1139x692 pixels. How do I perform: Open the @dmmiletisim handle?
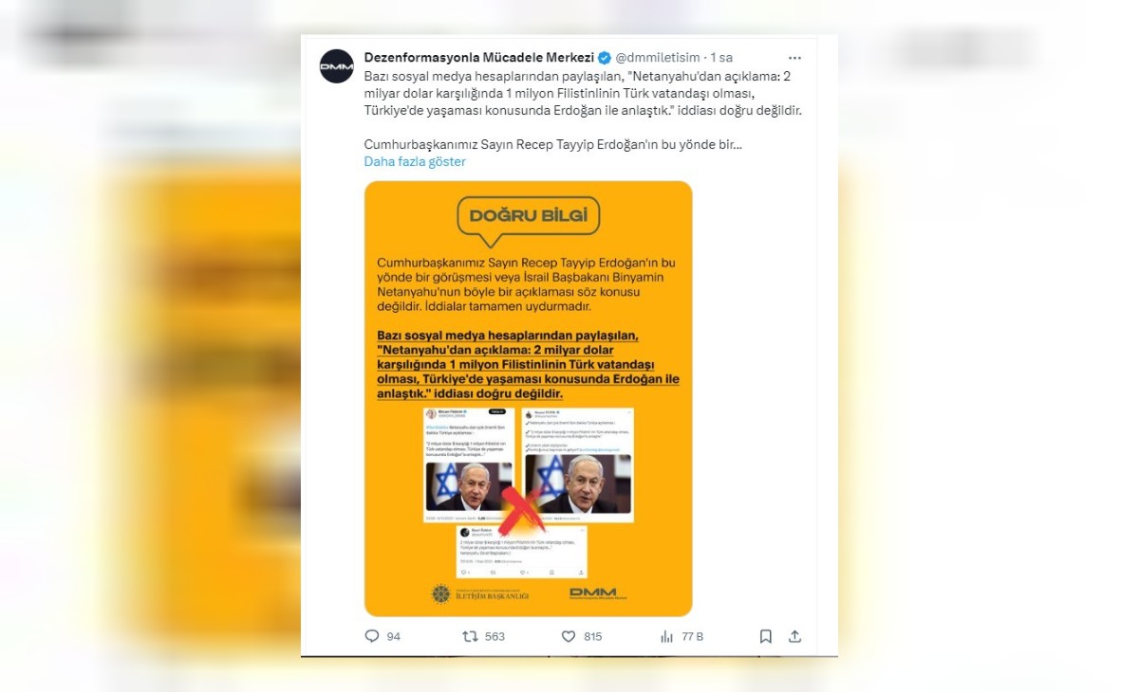[658, 58]
